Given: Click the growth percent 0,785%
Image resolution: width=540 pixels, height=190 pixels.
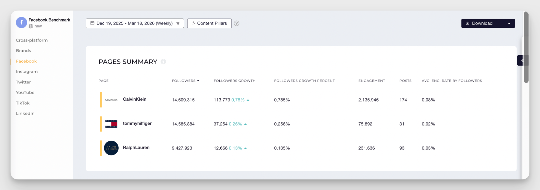Looking at the screenshot, I should tap(282, 100).
